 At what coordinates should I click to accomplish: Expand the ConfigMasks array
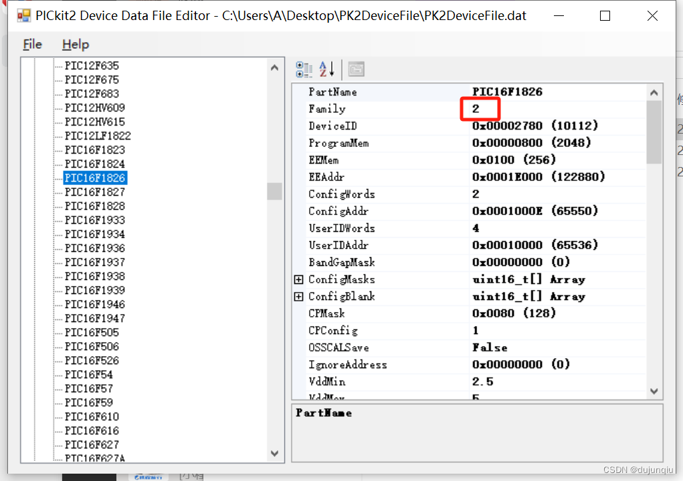(x=298, y=280)
